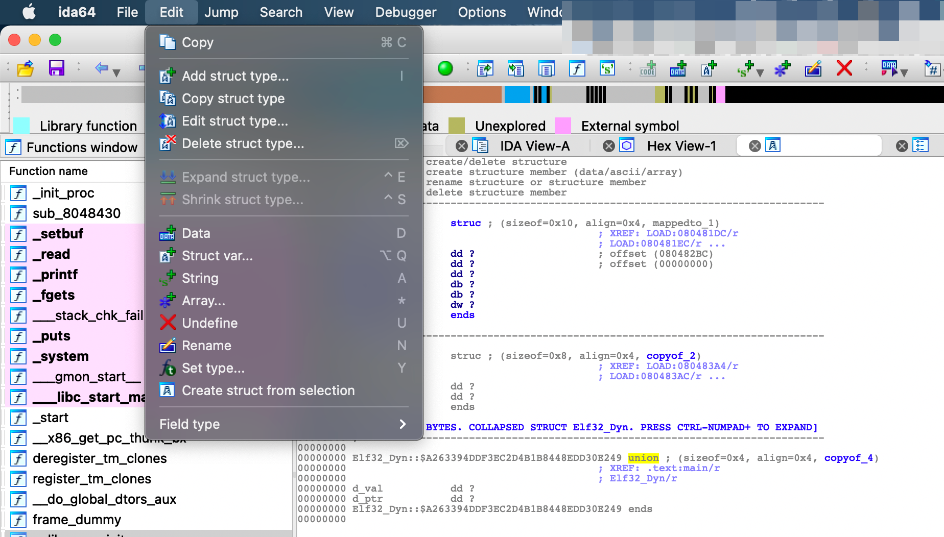Click the purple save floppy disk icon

[57, 68]
